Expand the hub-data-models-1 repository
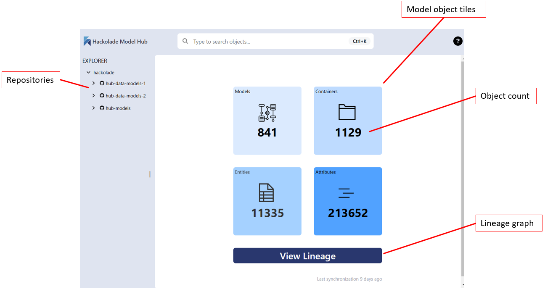545x297 pixels. tap(93, 84)
